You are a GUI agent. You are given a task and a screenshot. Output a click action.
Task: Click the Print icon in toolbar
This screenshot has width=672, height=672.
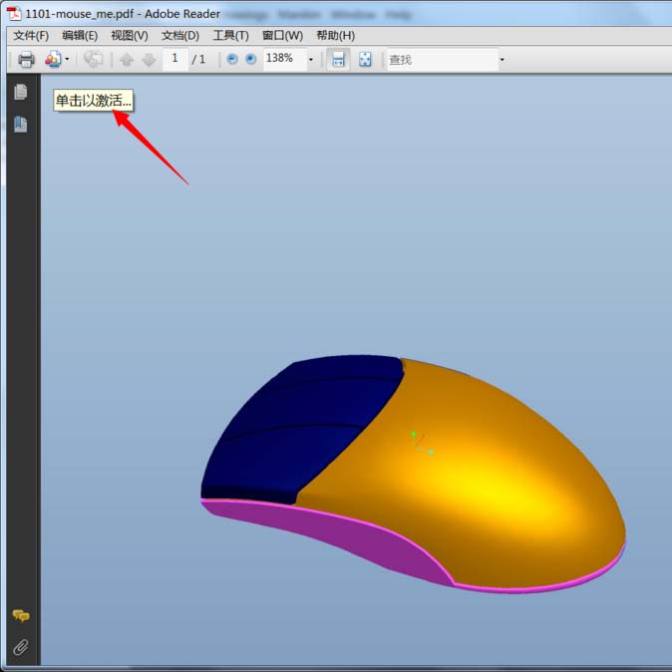(26, 60)
